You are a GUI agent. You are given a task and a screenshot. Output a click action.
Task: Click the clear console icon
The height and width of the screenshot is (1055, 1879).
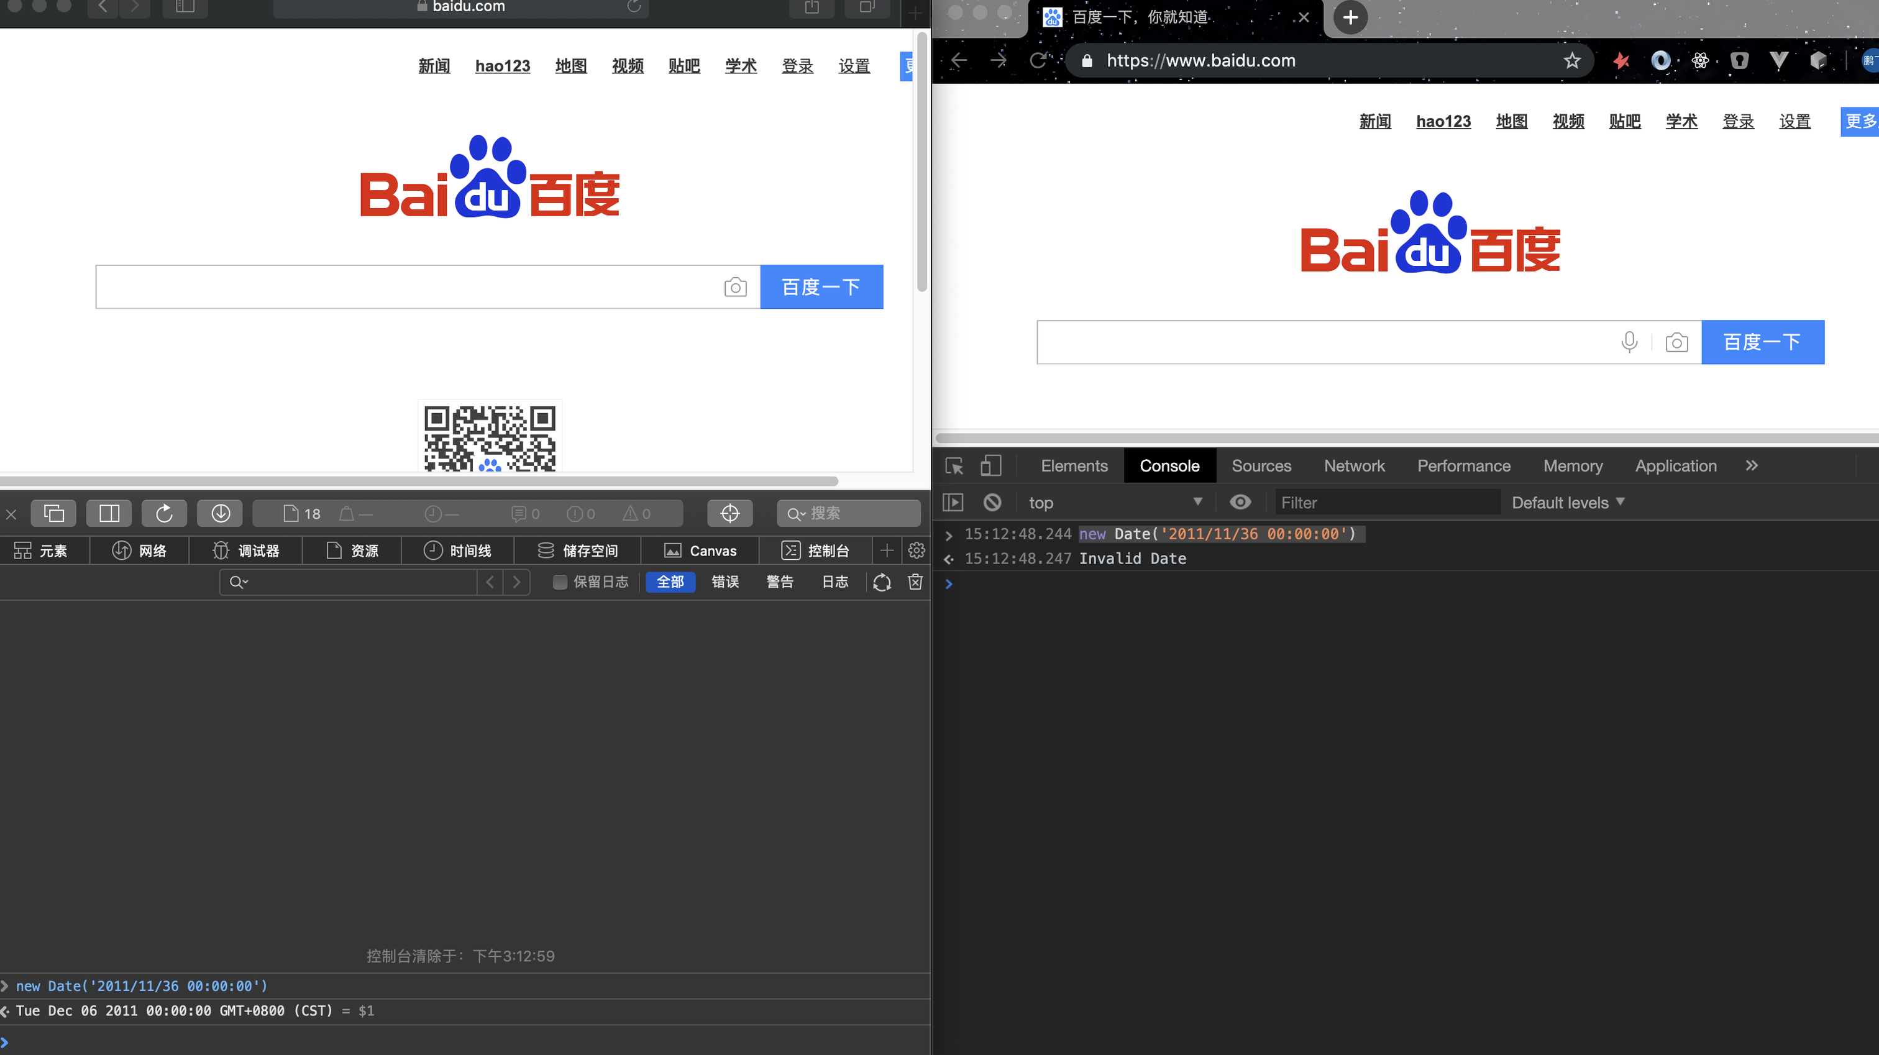click(992, 502)
